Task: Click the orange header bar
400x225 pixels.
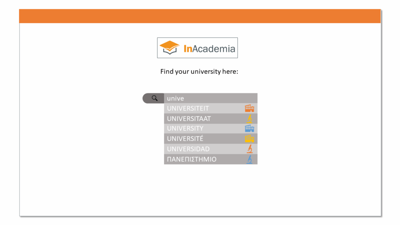Action: pyautogui.click(x=200, y=16)
